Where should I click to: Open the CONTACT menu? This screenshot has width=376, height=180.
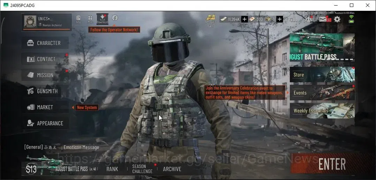[x=45, y=59]
